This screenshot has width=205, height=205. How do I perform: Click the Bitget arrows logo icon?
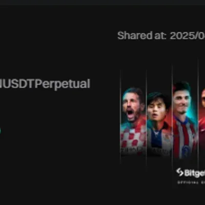pyautogui.click(x=180, y=172)
